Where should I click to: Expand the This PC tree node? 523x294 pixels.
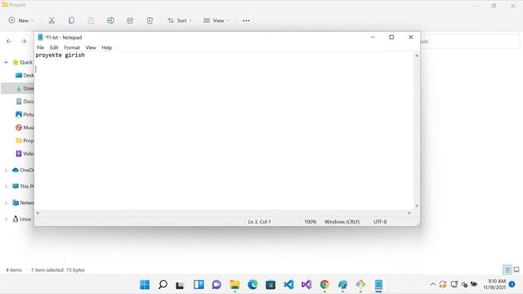pyautogui.click(x=6, y=186)
